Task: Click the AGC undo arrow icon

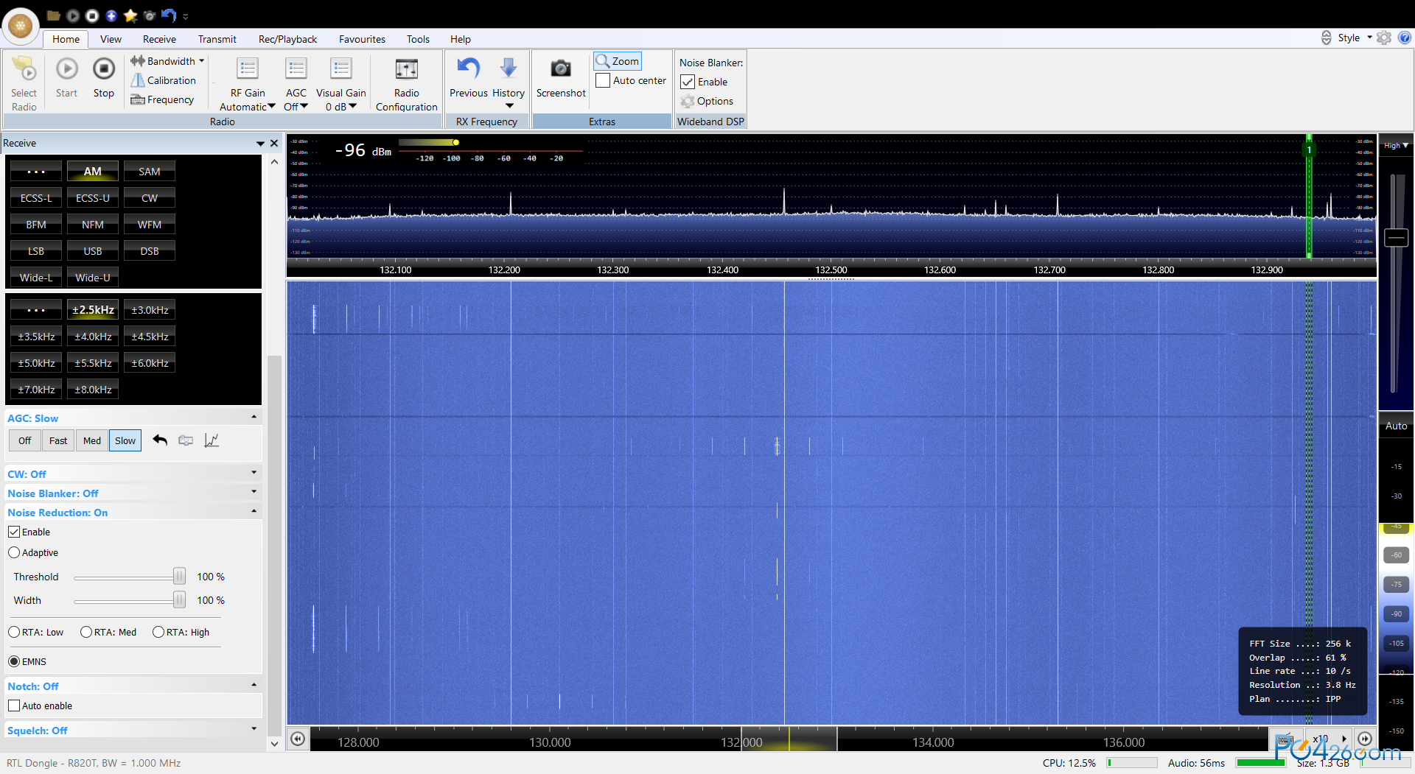Action: (160, 440)
